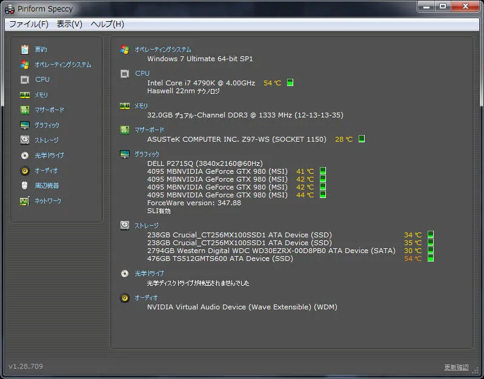Image resolution: width=484 pixels, height=379 pixels.
Task: Click the drive icon beside ストレージ heading in main panel
Action: pyautogui.click(x=124, y=225)
